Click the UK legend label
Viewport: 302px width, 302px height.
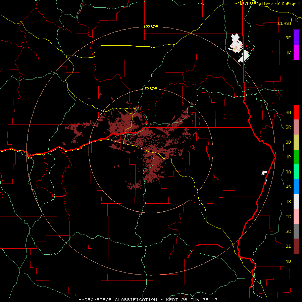pos(288,53)
